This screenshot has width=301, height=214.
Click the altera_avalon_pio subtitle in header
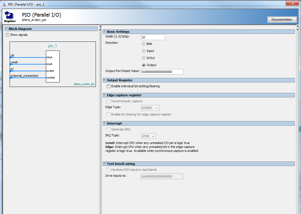[x=34, y=20]
